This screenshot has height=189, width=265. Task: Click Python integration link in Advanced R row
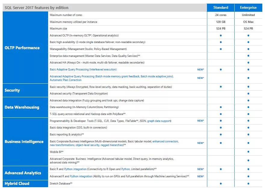point(81,176)
